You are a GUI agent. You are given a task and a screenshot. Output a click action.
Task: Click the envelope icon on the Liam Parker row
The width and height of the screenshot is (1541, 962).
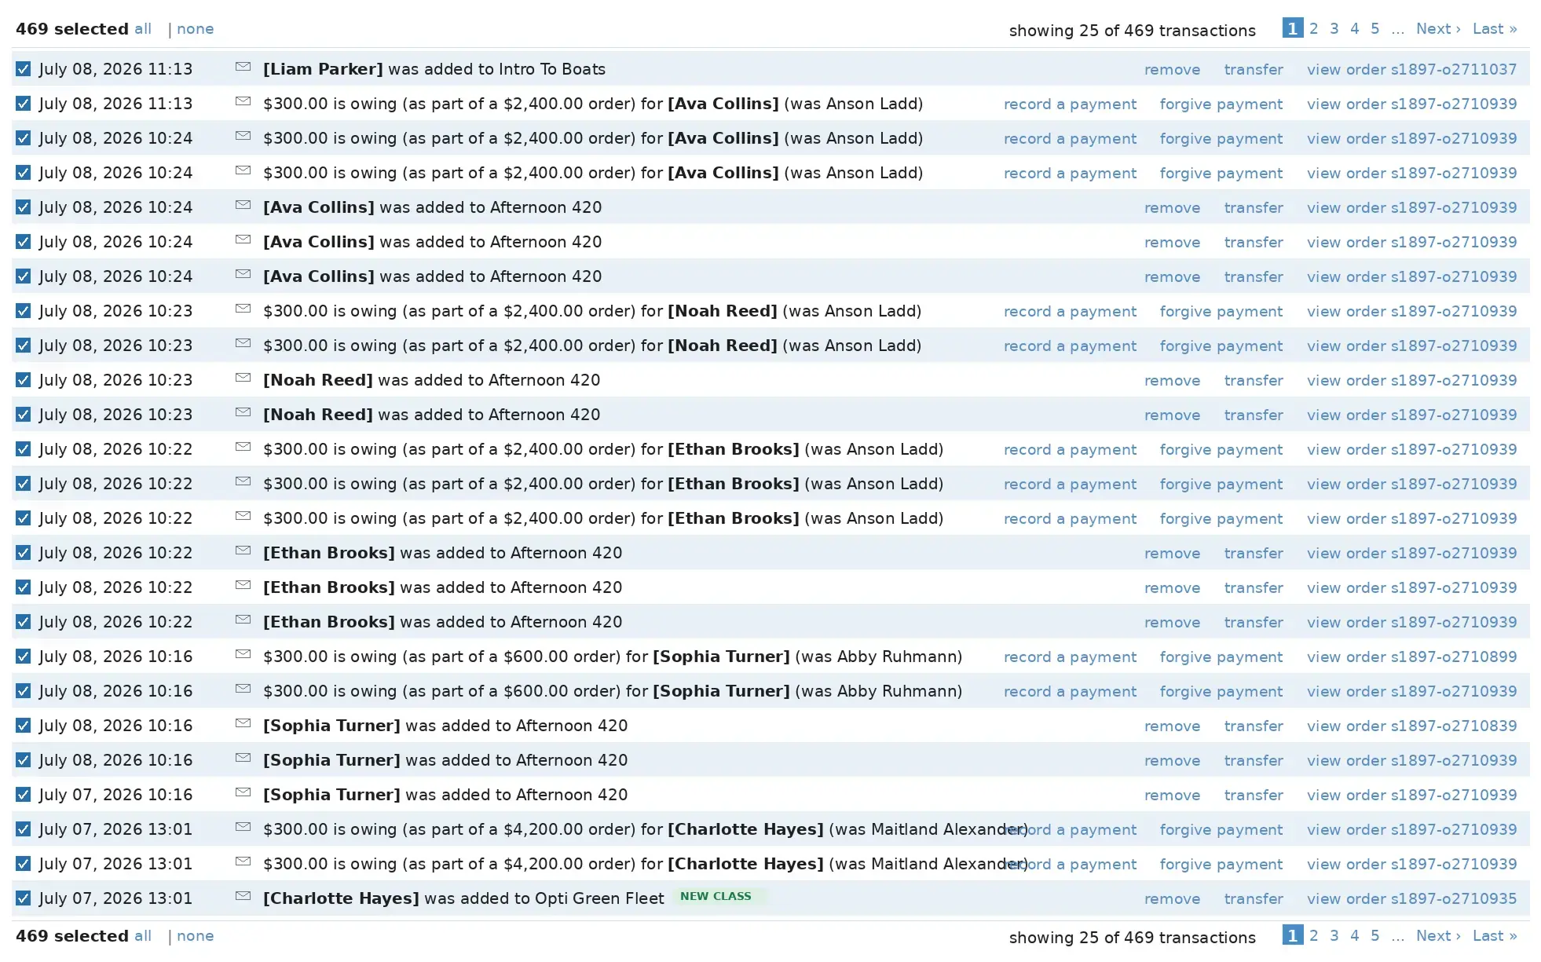[x=243, y=67]
